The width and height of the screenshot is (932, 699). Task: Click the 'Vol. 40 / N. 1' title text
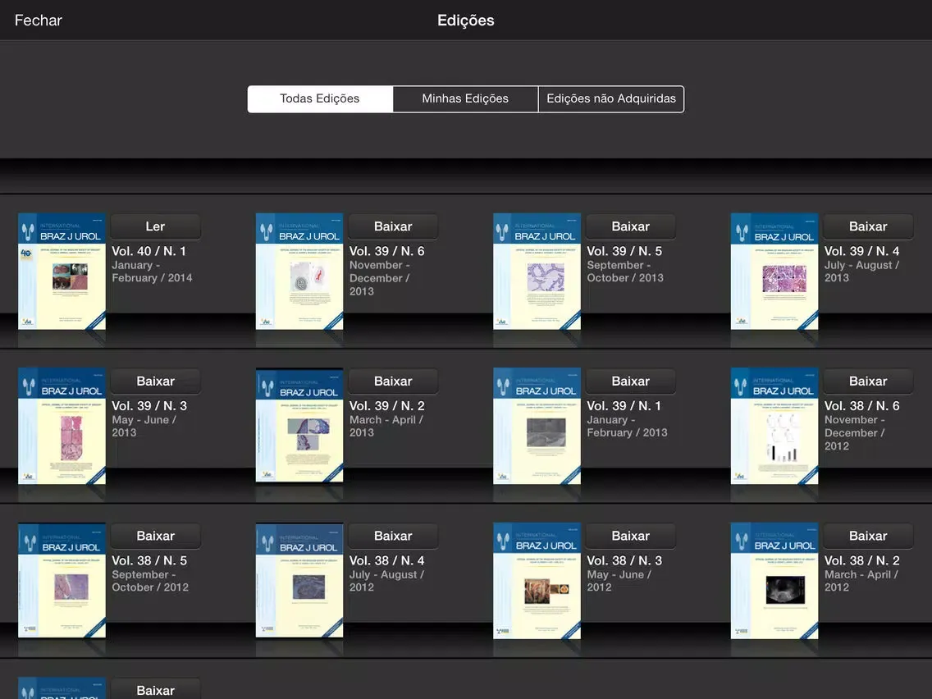click(x=149, y=251)
